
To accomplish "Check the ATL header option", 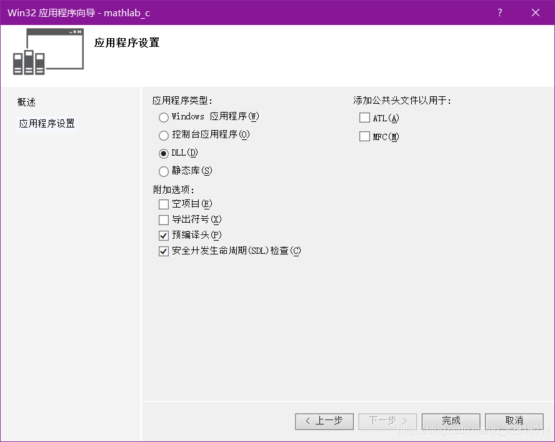I will click(364, 117).
